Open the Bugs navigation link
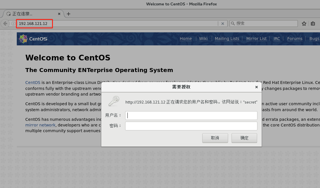 [315, 39]
